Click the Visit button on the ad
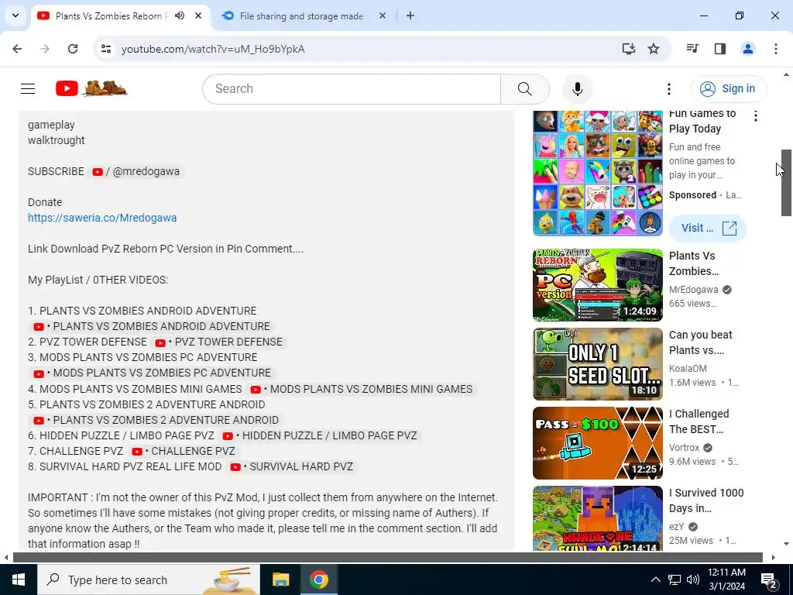Viewport: 793px width, 595px height. pyautogui.click(x=707, y=229)
